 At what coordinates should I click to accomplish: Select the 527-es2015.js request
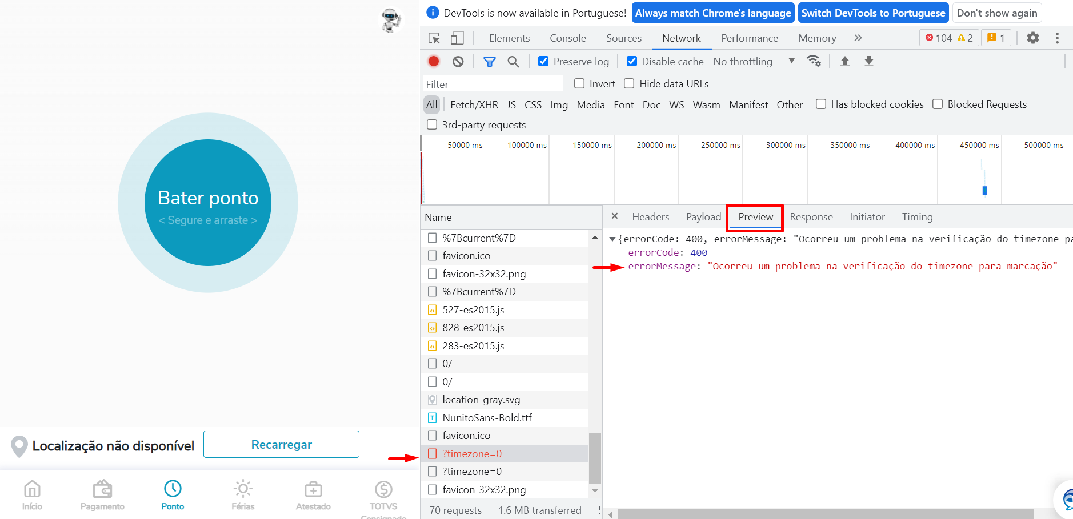click(505, 309)
